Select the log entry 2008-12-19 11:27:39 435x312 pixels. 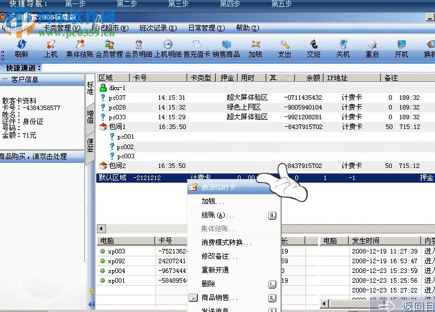point(385,251)
